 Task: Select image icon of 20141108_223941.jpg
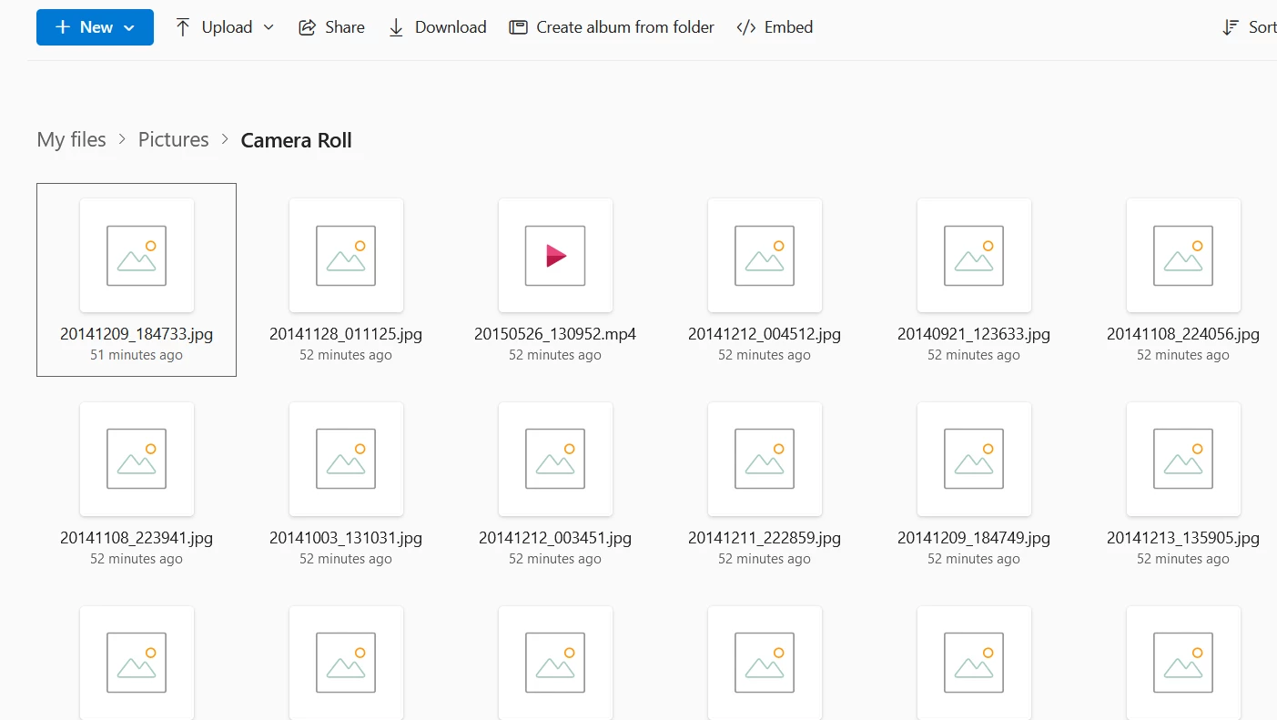[137, 459]
